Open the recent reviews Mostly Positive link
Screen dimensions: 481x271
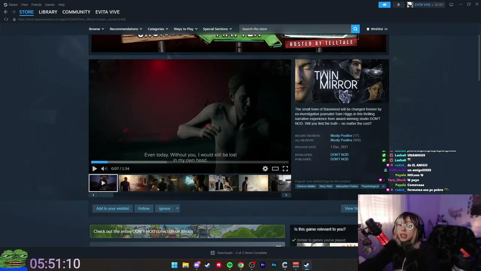coord(341,135)
